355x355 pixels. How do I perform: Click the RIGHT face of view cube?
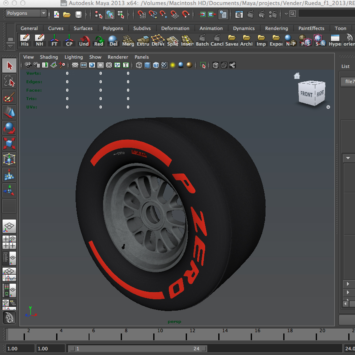(320, 93)
